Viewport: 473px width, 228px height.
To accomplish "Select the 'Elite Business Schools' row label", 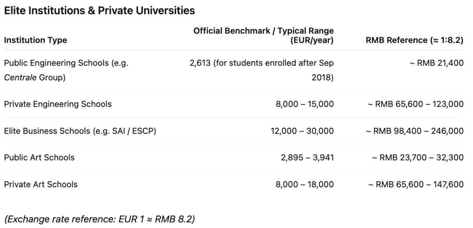I will coord(80,131).
